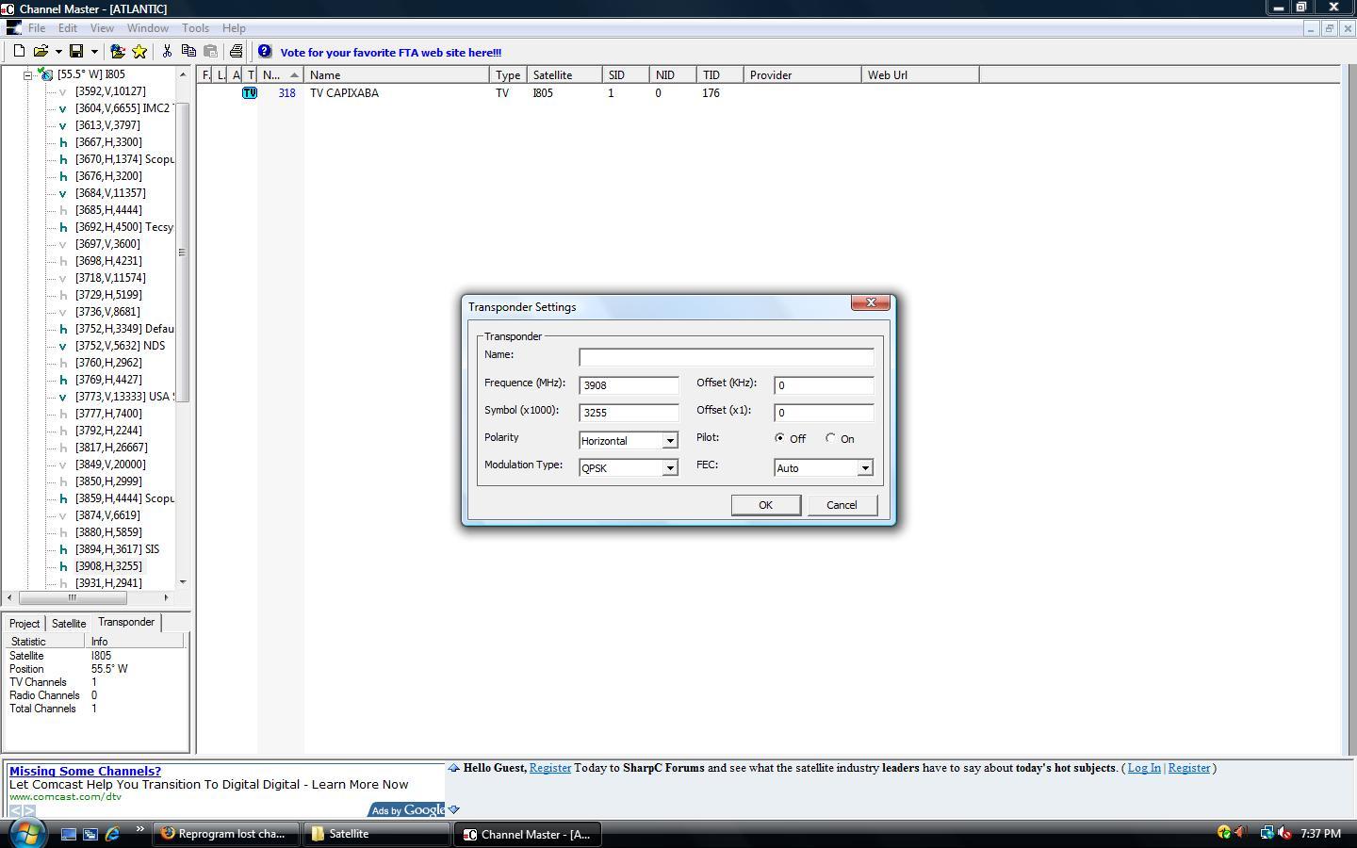This screenshot has width=1357, height=848.
Task: Select transponder [3894,H,3617] SIS
Action: [117, 549]
